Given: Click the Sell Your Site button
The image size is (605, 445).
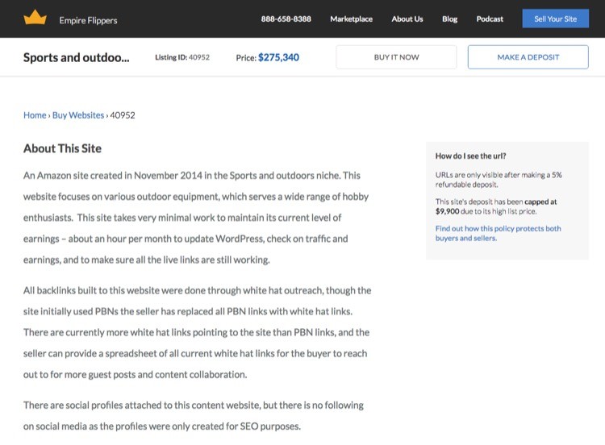Looking at the screenshot, I should click(555, 19).
